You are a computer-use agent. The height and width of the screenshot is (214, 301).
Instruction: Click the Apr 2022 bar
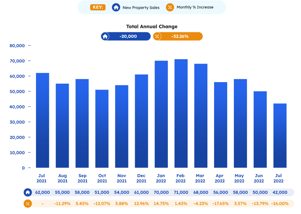[x=220, y=125]
